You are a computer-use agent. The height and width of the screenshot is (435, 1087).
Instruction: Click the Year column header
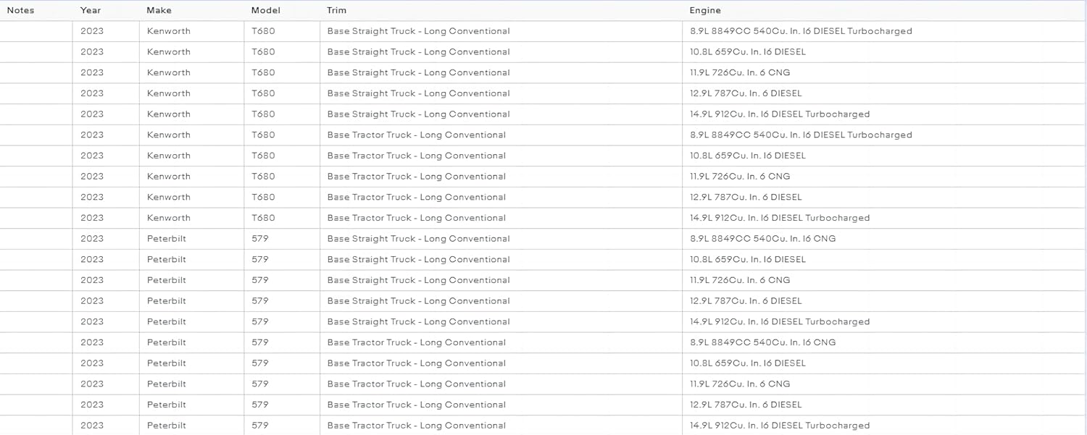tap(91, 11)
